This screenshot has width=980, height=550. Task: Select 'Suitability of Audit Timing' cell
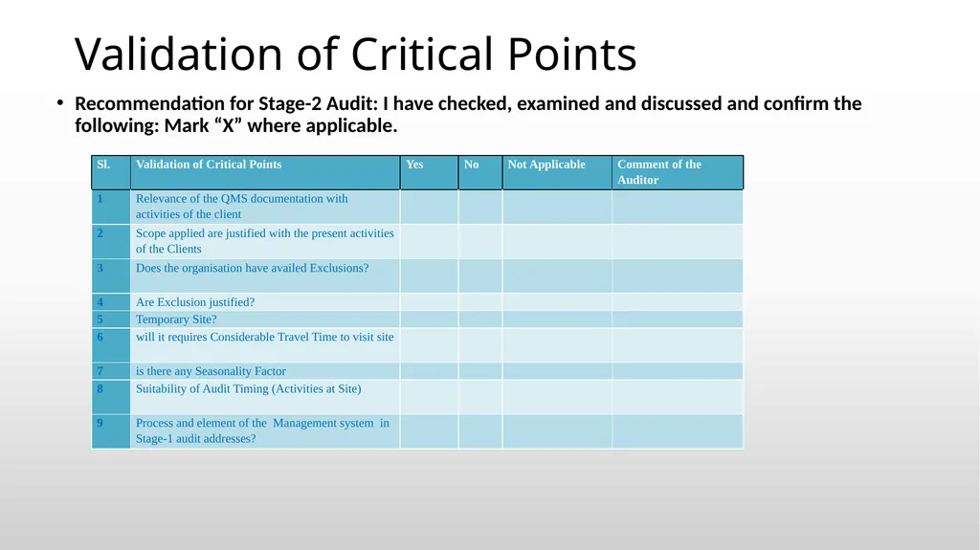click(265, 397)
